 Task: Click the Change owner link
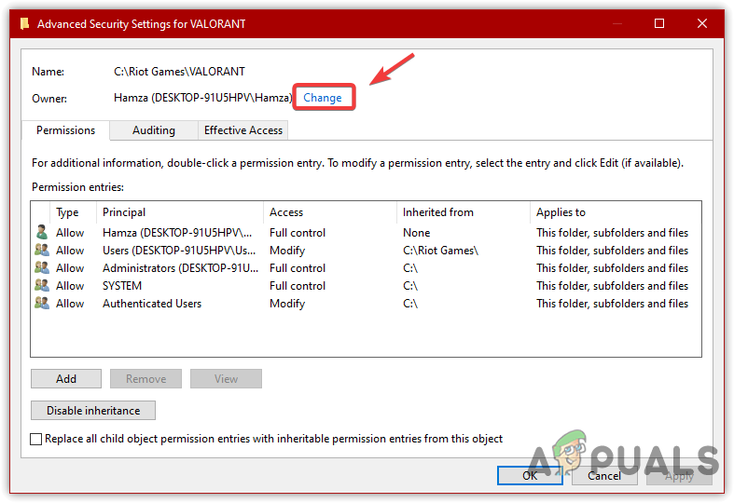[322, 98]
